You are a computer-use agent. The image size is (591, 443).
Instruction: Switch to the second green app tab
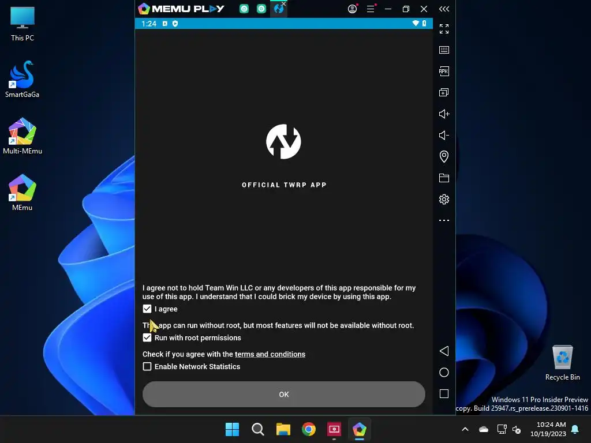261,9
